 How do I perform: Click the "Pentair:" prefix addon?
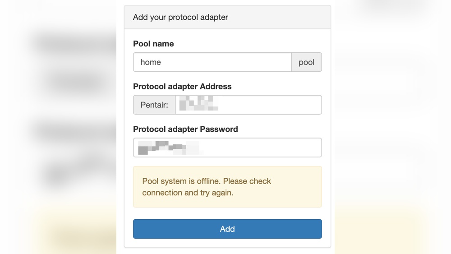pyautogui.click(x=154, y=105)
